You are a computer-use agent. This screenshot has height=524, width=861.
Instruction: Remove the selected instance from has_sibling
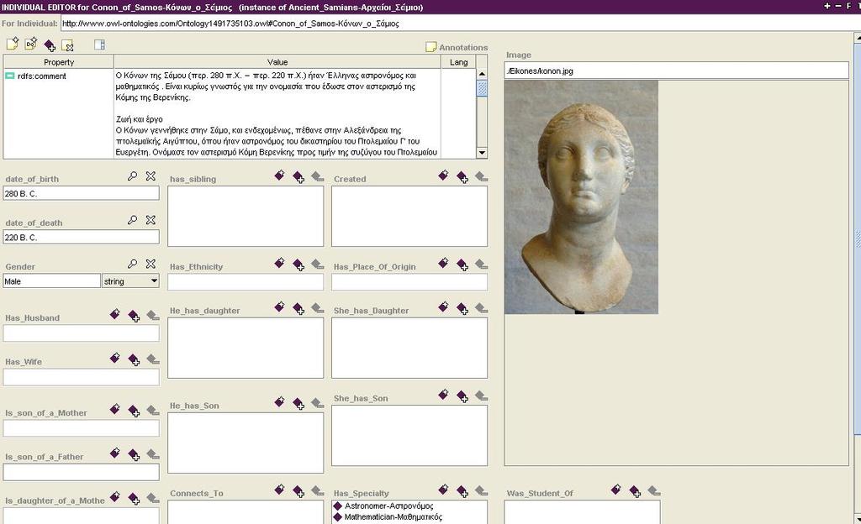pyautogui.click(x=317, y=176)
